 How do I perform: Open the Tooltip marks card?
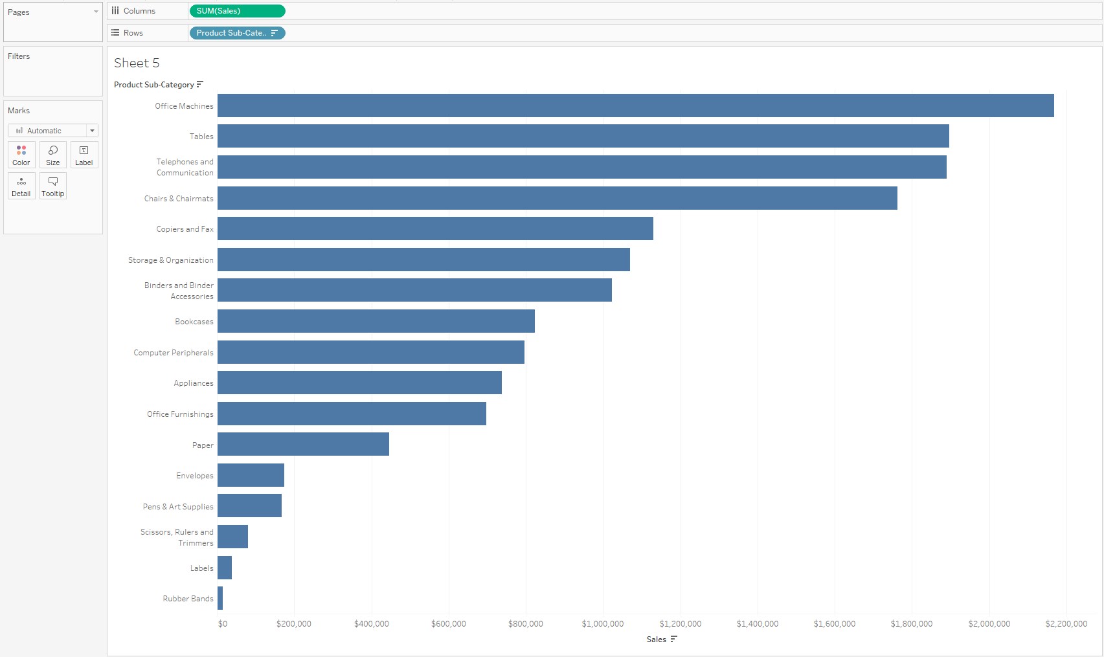pyautogui.click(x=53, y=186)
